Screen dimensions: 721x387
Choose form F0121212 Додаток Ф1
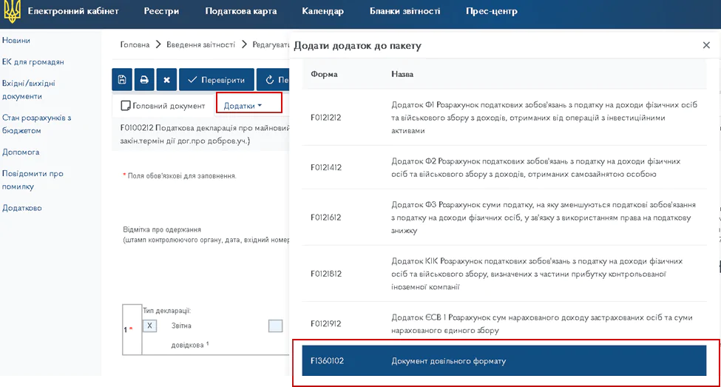tap(504, 118)
